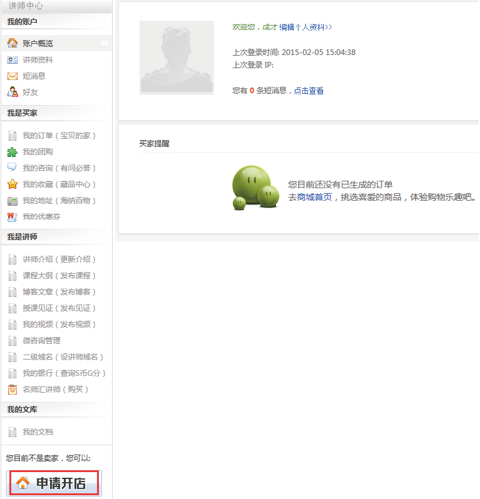The width and height of the screenshot is (480, 499).
Task: Open the 编辑个人资料 link
Action: pos(305,28)
